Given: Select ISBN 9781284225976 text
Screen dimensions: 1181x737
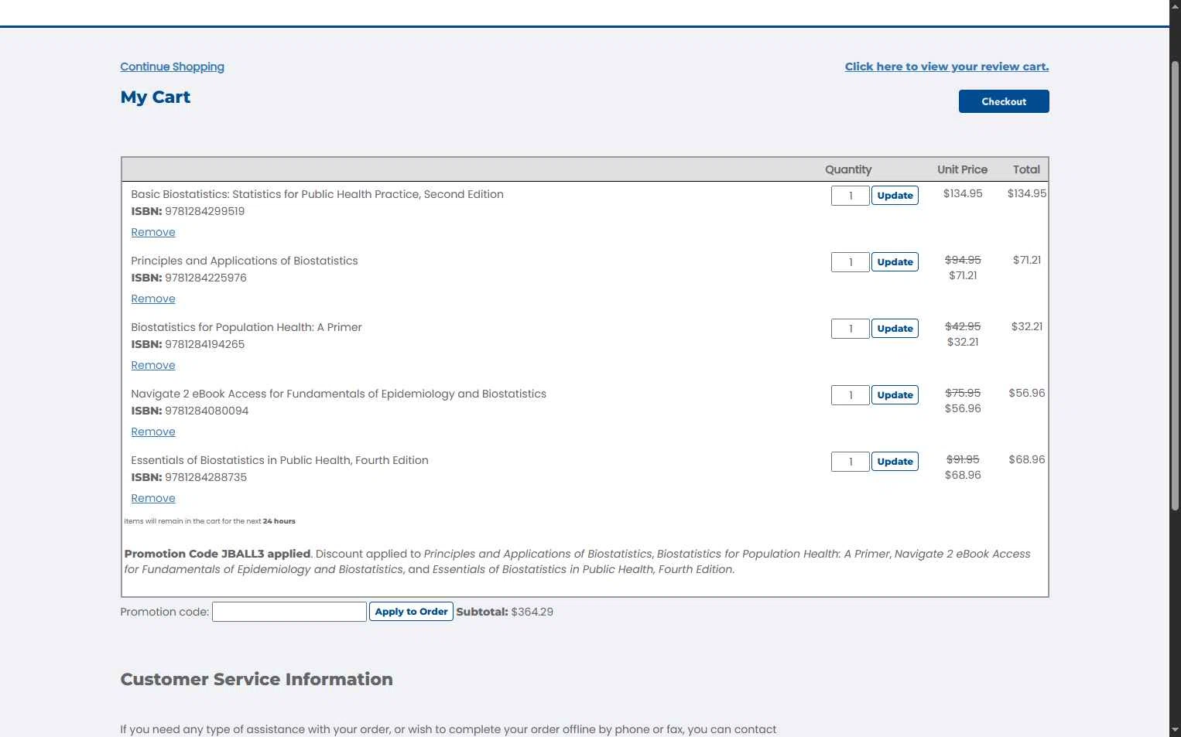Looking at the screenshot, I should (x=206, y=278).
